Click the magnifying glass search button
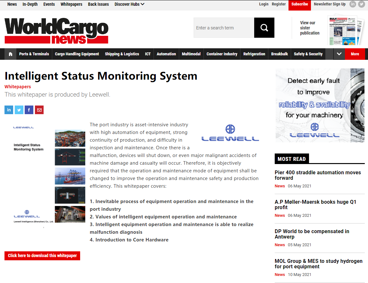 pos(264,28)
